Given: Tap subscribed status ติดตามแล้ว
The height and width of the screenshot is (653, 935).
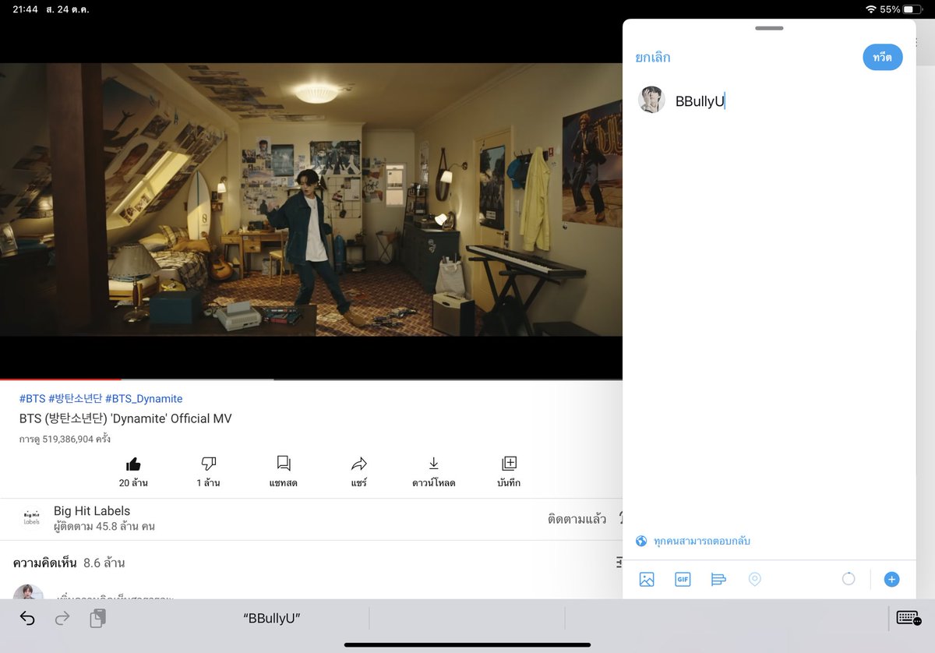Looking at the screenshot, I should tap(577, 519).
